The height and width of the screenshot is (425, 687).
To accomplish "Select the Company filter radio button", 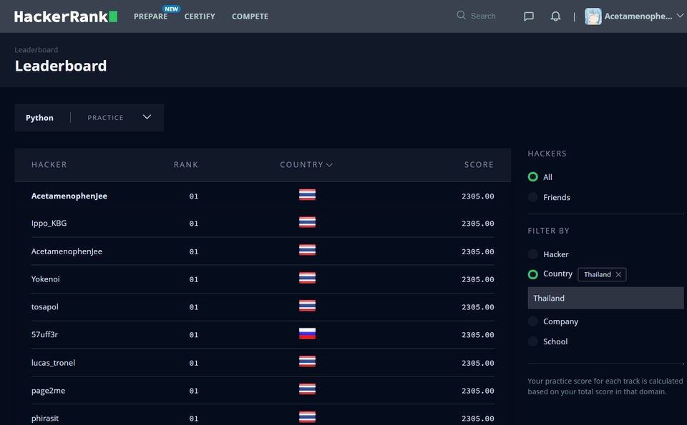I will 532,321.
